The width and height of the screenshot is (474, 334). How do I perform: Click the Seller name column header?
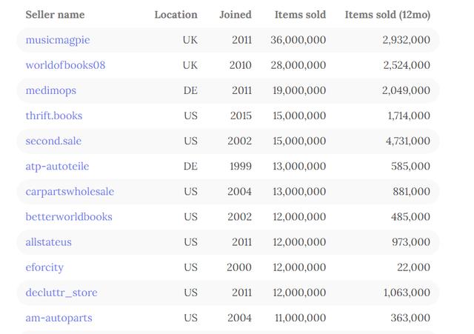[55, 15]
